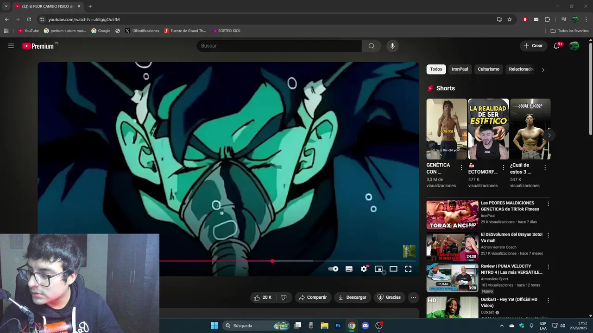The image size is (593, 333).
Task: Dislike the video
Action: click(x=284, y=297)
